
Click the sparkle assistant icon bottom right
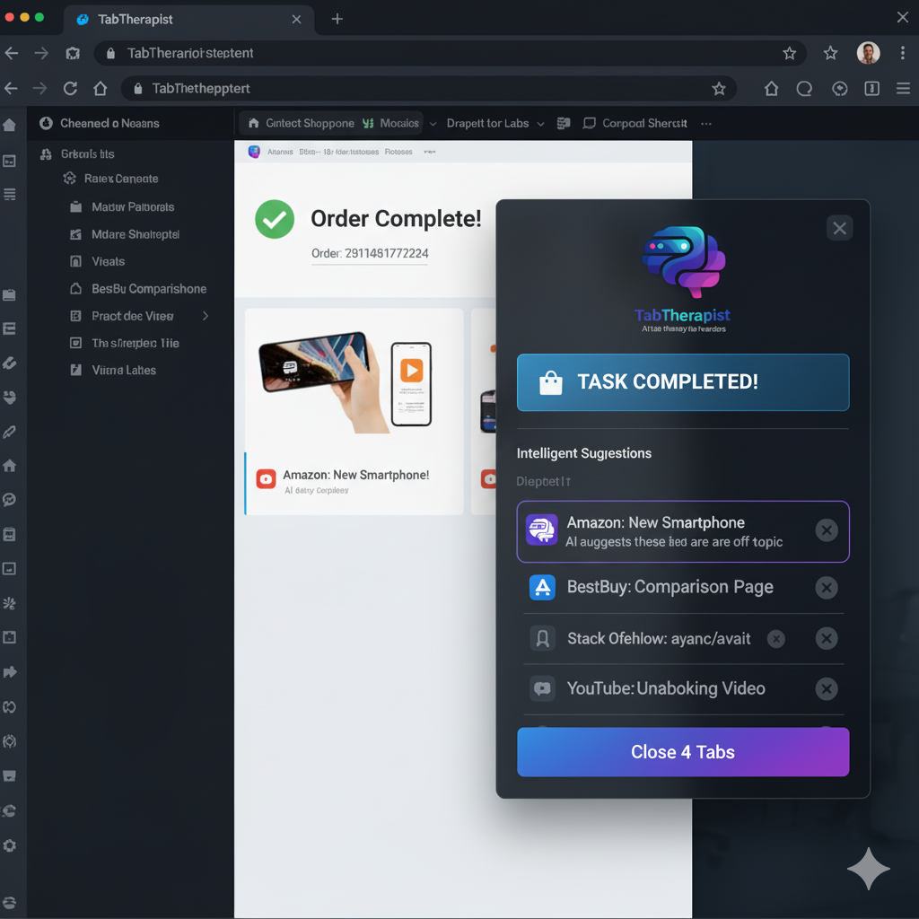coord(869,869)
